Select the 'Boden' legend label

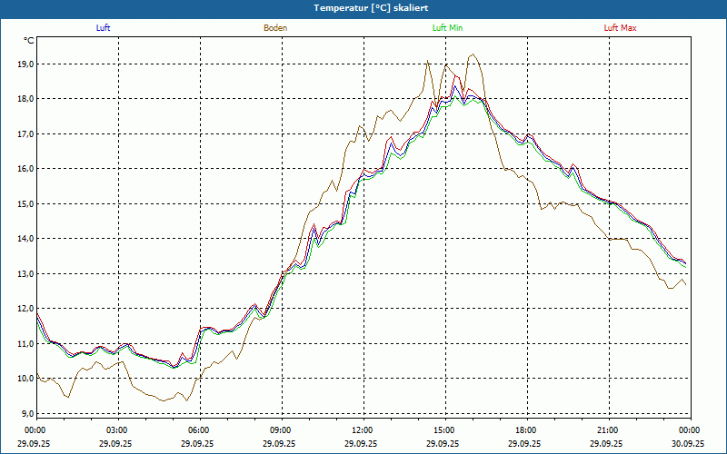coord(275,28)
